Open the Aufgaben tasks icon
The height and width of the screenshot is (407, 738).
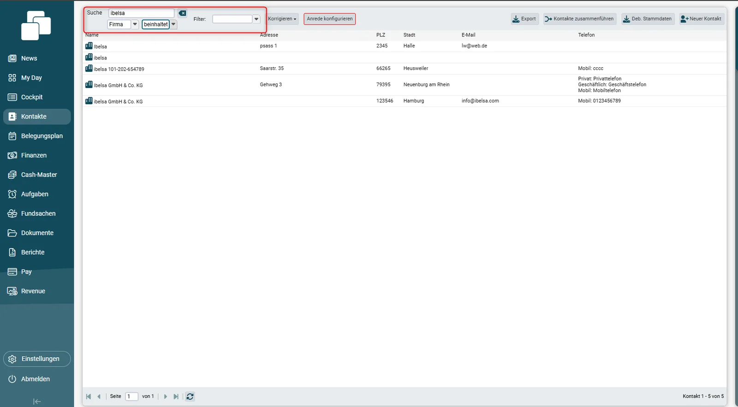(12, 194)
